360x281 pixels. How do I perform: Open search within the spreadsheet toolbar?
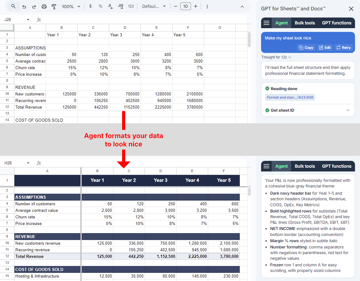pos(13,6)
